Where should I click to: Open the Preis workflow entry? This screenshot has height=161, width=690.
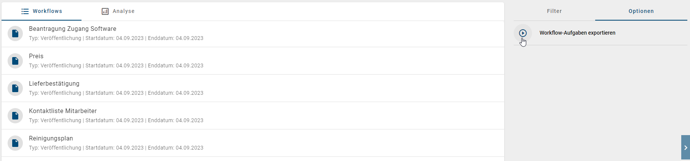click(x=36, y=56)
